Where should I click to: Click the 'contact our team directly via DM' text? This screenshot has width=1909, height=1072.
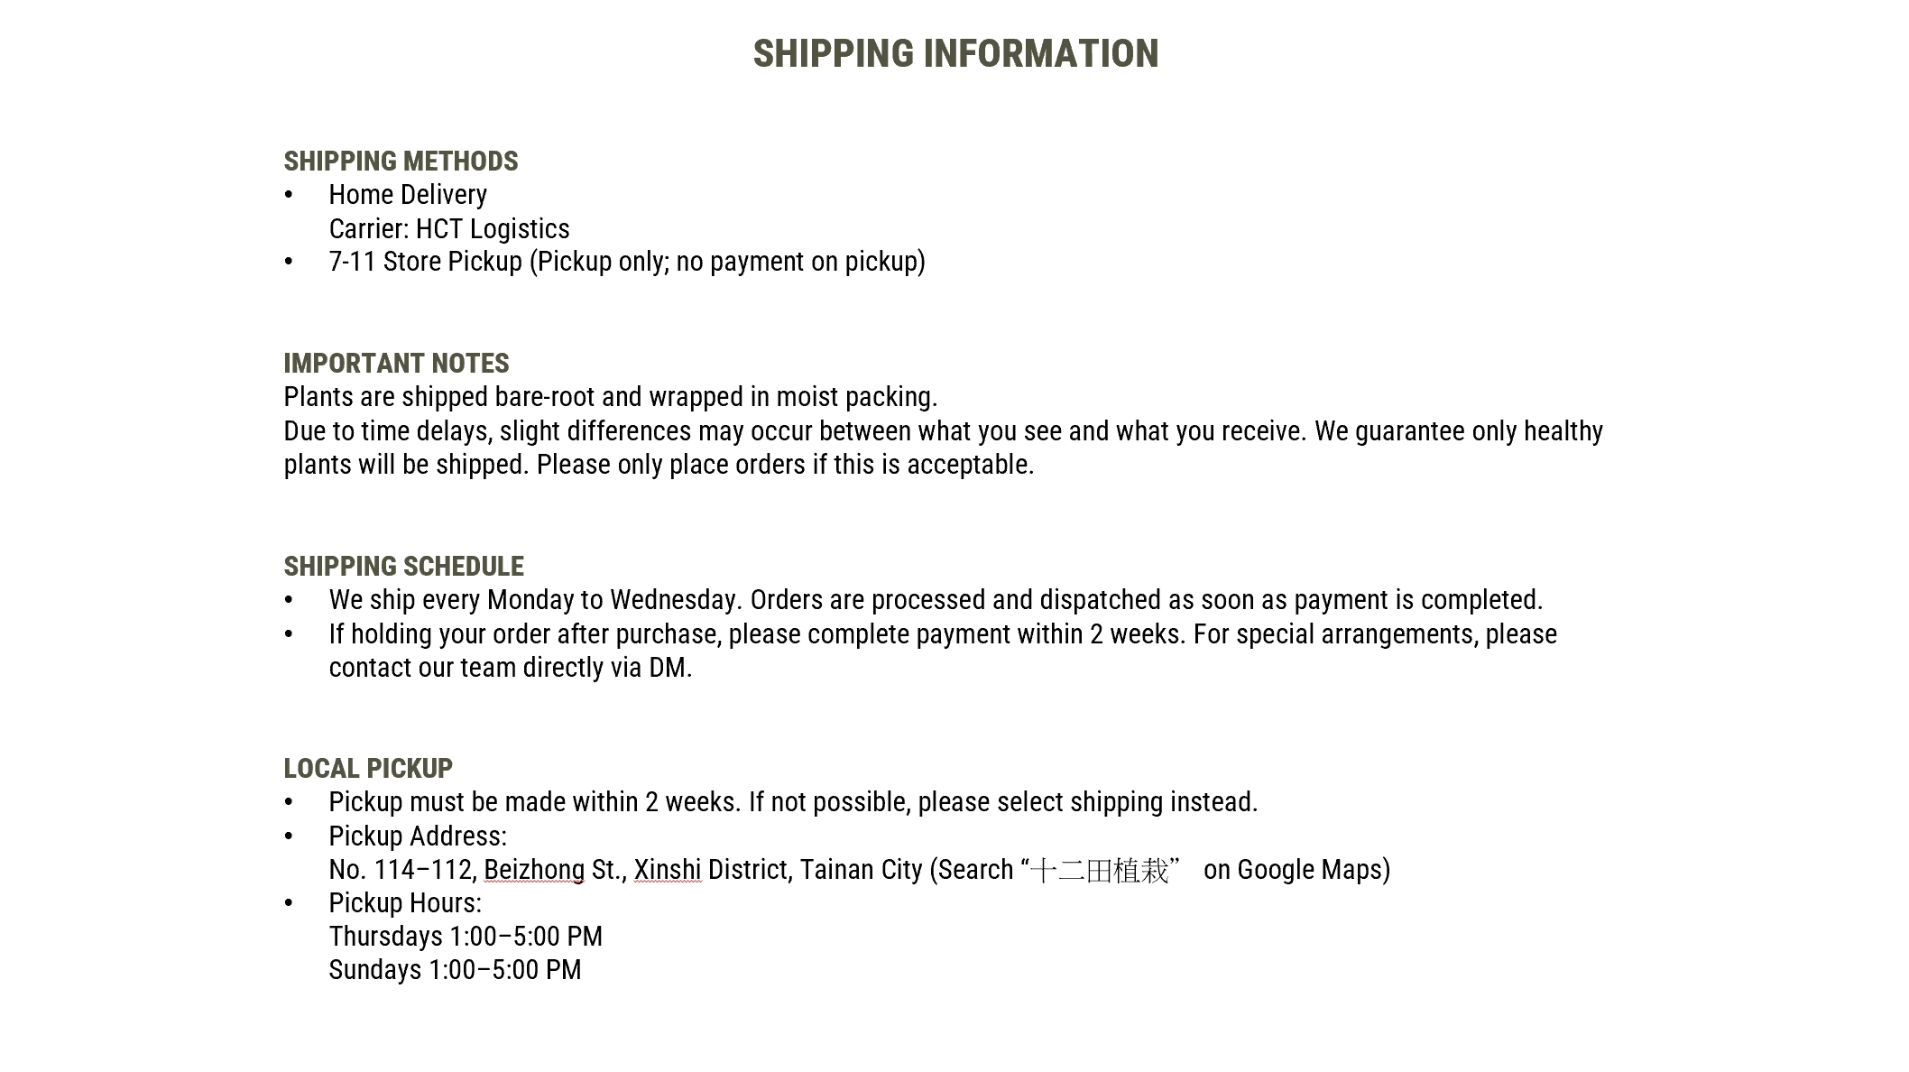(511, 668)
